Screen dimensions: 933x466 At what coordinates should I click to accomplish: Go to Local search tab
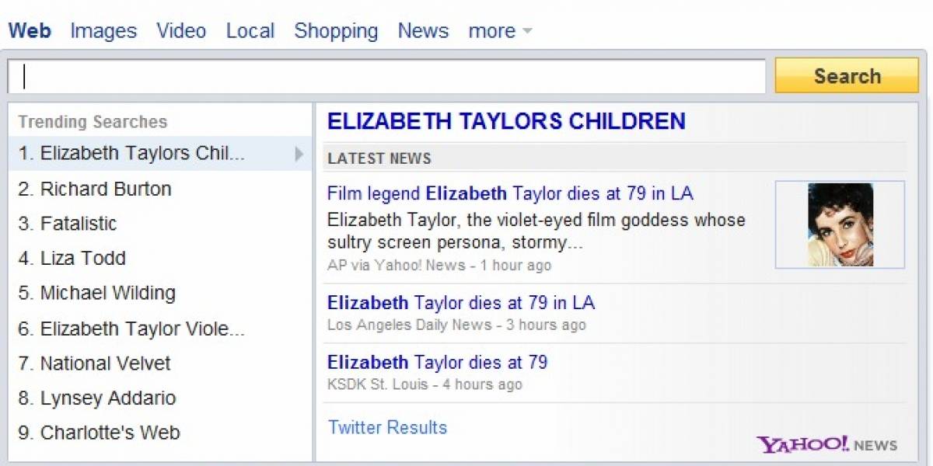[250, 31]
